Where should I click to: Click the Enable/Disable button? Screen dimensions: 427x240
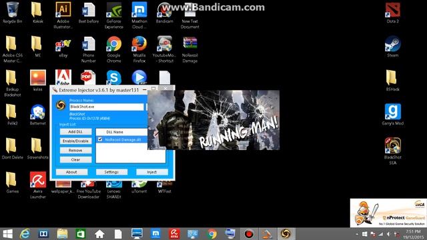pos(75,141)
